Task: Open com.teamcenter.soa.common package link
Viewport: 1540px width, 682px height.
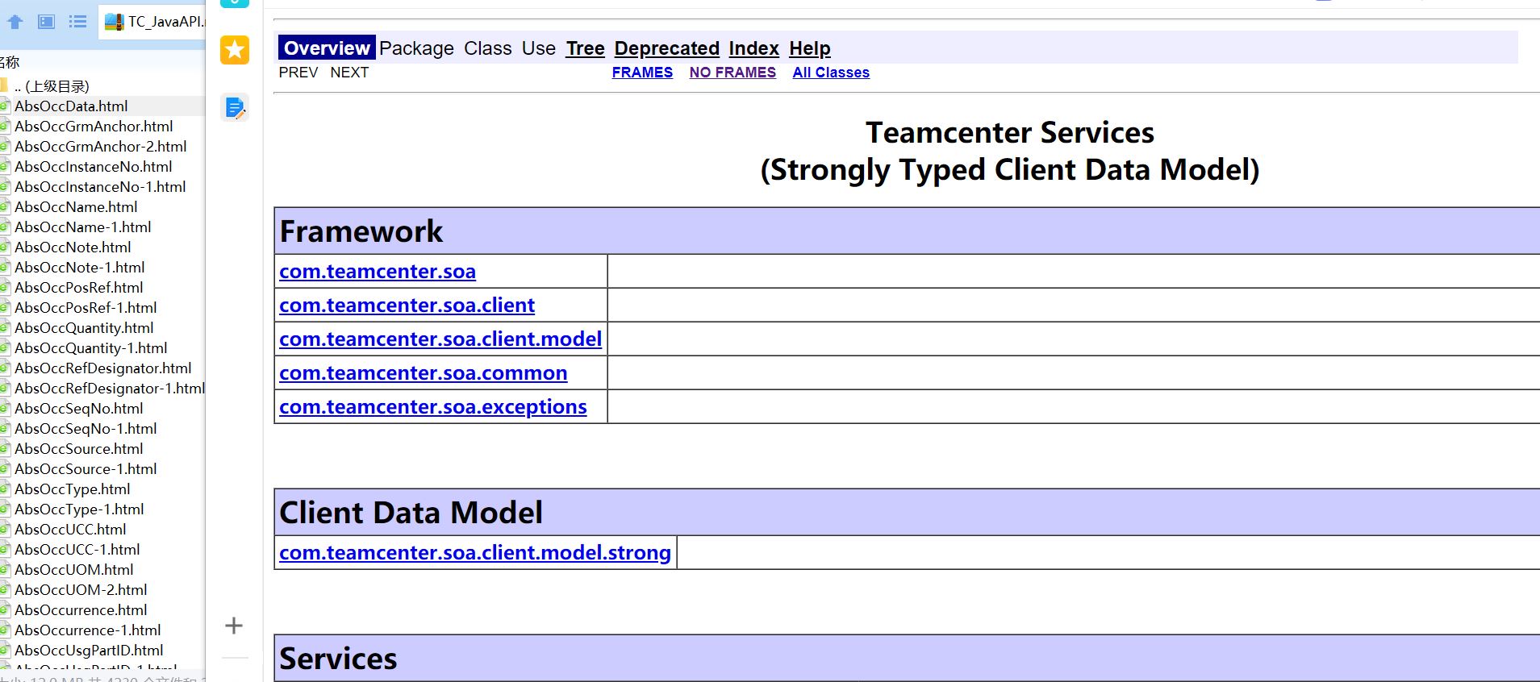Action: pyautogui.click(x=424, y=373)
